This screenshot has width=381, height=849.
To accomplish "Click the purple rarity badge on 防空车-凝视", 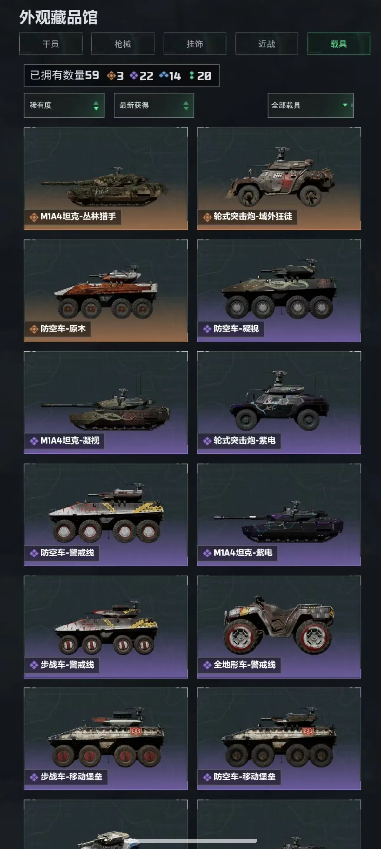I will pyautogui.click(x=207, y=329).
